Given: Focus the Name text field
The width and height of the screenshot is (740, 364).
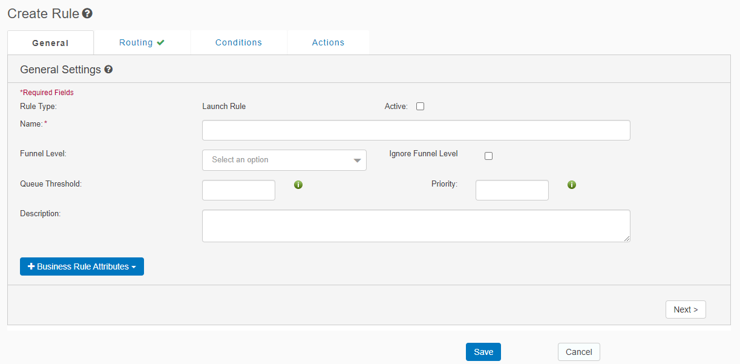Looking at the screenshot, I should [416, 130].
